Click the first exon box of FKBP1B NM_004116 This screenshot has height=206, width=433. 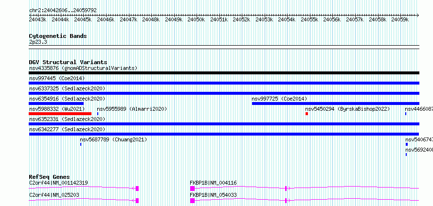[193, 189]
